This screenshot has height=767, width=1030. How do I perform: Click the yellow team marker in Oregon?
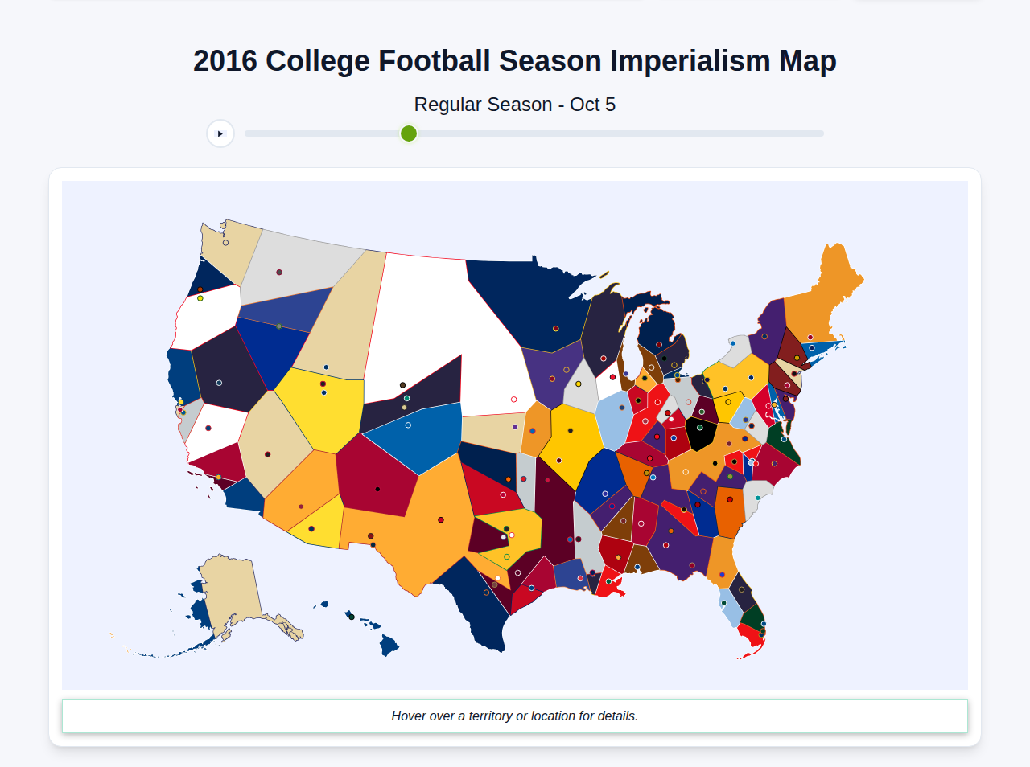(200, 298)
